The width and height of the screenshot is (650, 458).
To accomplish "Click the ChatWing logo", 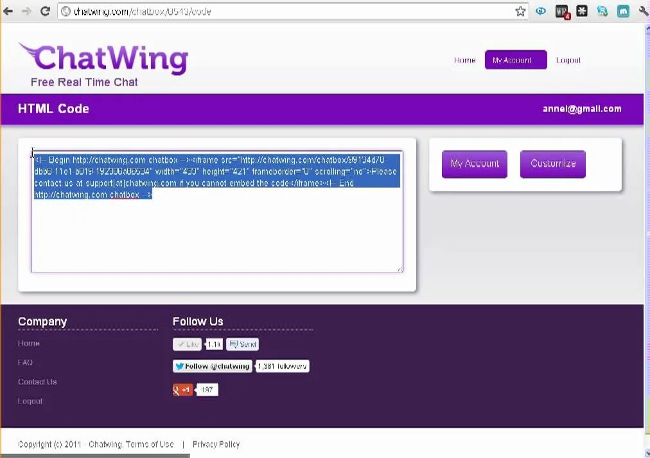I will pos(103,58).
